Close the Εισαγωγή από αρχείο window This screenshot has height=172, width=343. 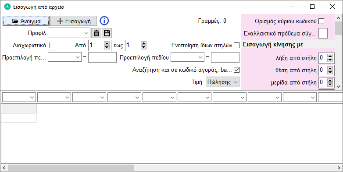332,7
